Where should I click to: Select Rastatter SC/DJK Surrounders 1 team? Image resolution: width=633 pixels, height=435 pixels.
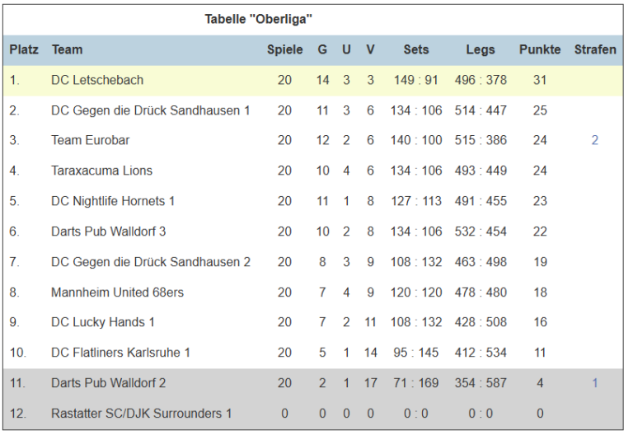142,414
